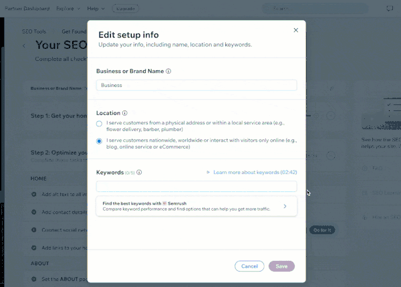
Task: Expand the Help menu
Action: (96, 9)
